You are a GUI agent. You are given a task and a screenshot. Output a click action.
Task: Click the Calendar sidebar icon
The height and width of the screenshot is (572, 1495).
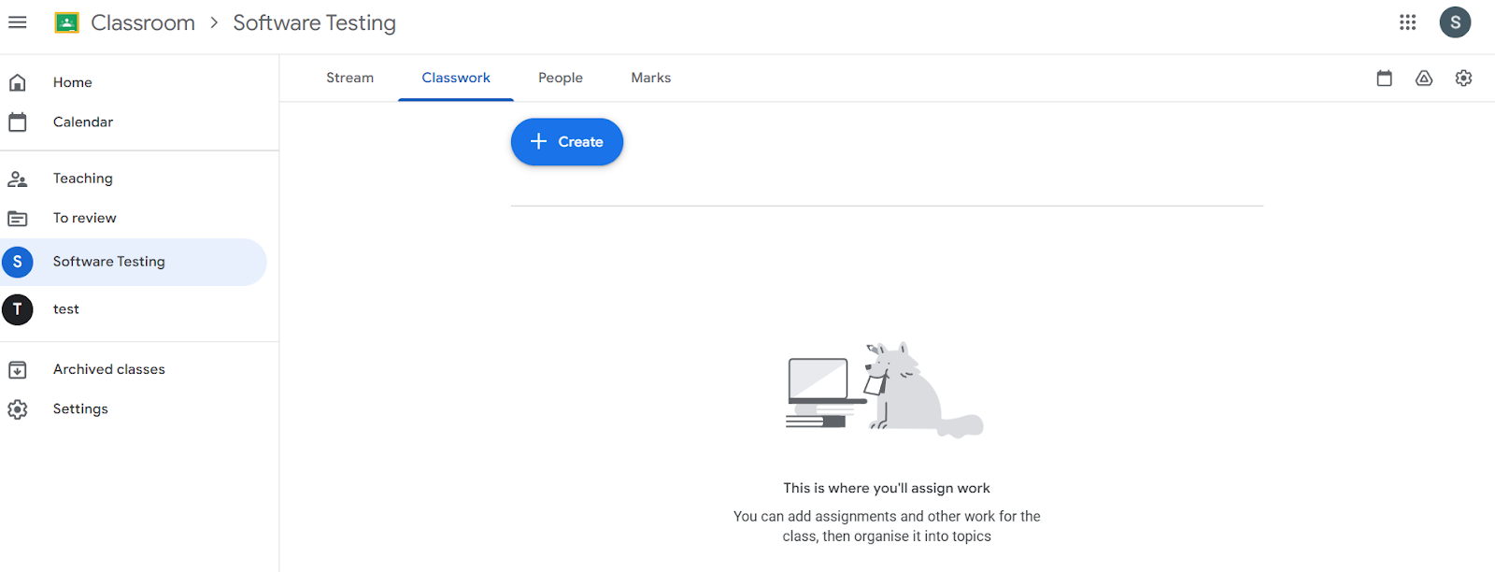[18, 122]
